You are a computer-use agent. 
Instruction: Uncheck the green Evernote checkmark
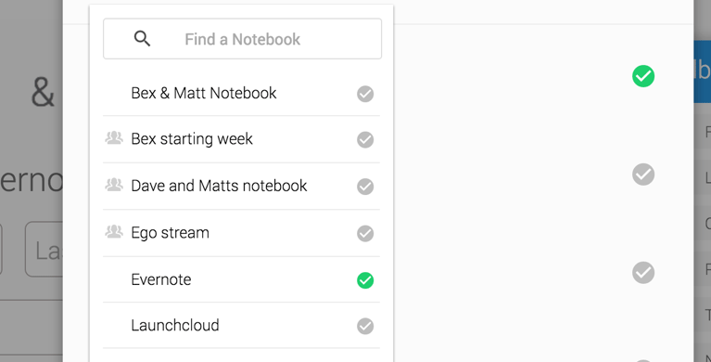coord(365,280)
